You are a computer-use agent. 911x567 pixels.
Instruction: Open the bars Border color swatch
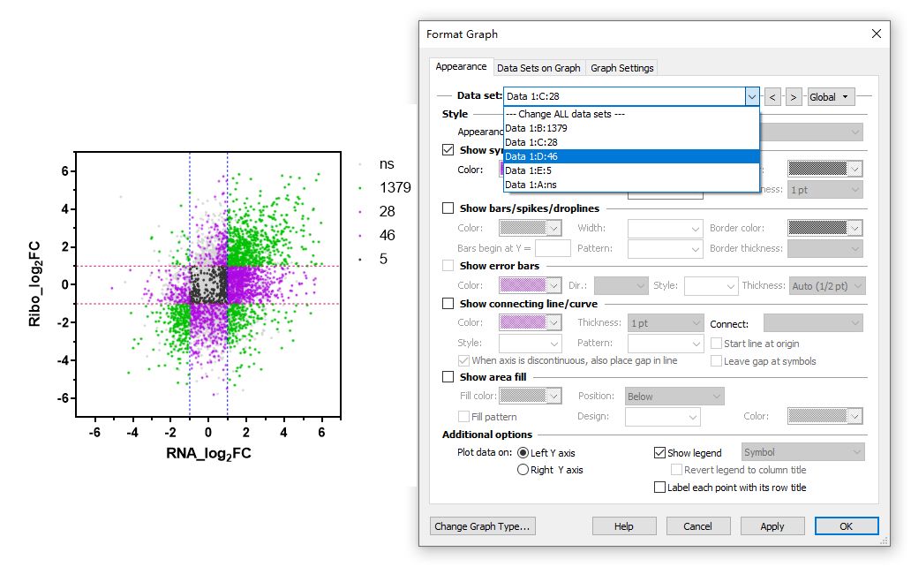824,228
